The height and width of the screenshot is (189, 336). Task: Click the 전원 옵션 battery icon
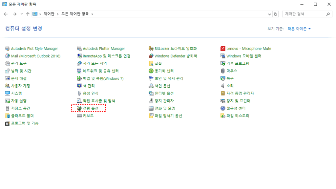pyautogui.click(x=79, y=108)
